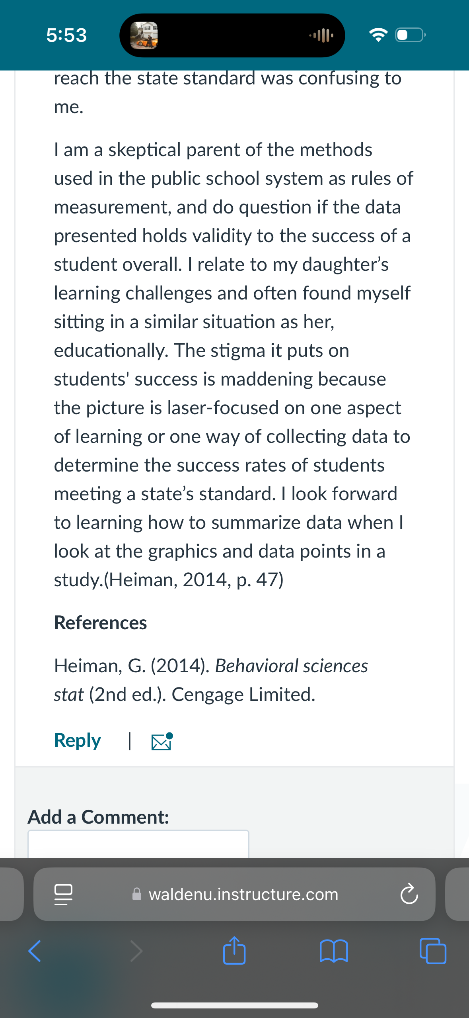The image size is (469, 1018).
Task: Tap the home indicator bar
Action: (234, 1005)
